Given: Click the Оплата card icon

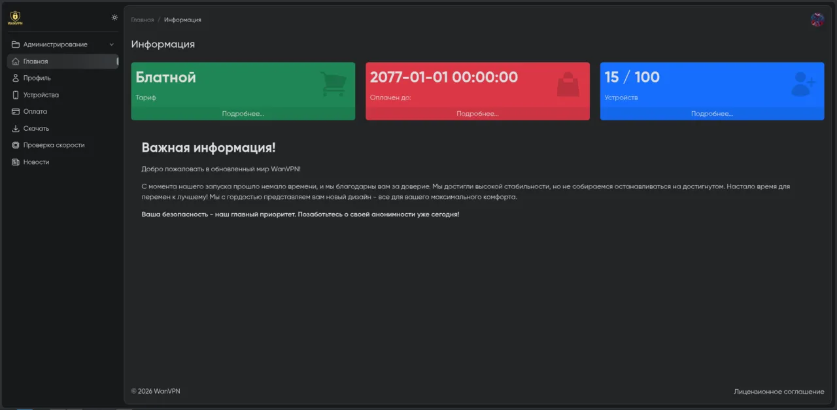Looking at the screenshot, I should pos(16,112).
